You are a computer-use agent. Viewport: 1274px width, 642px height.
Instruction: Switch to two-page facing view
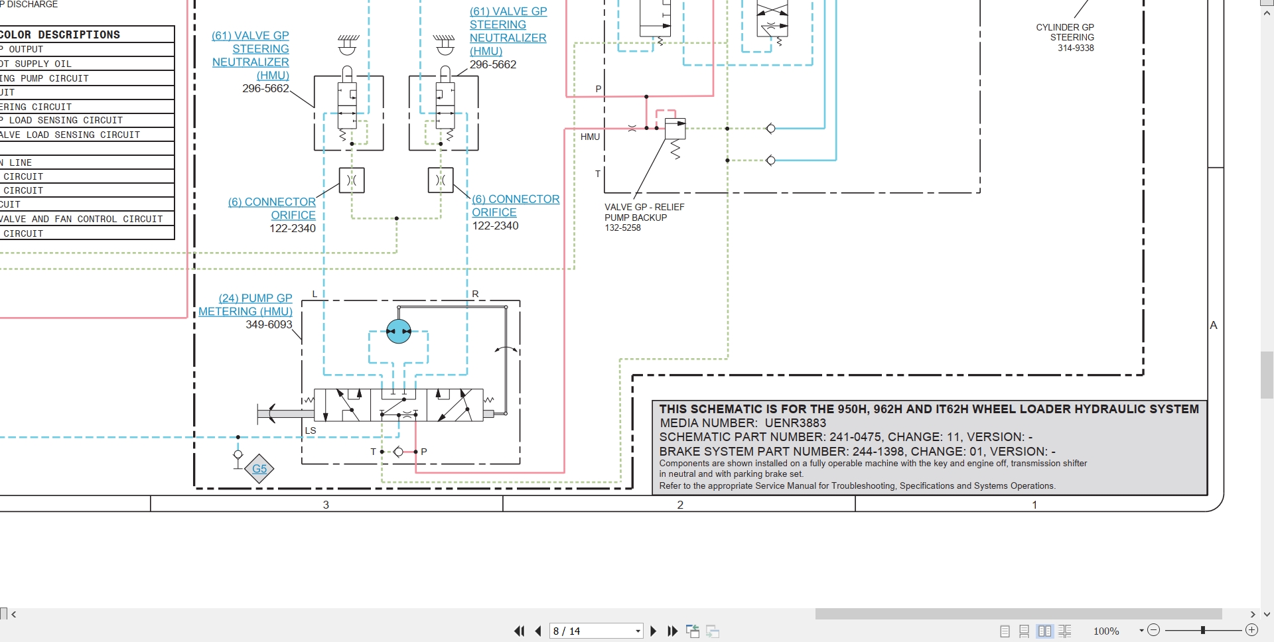[1044, 631]
